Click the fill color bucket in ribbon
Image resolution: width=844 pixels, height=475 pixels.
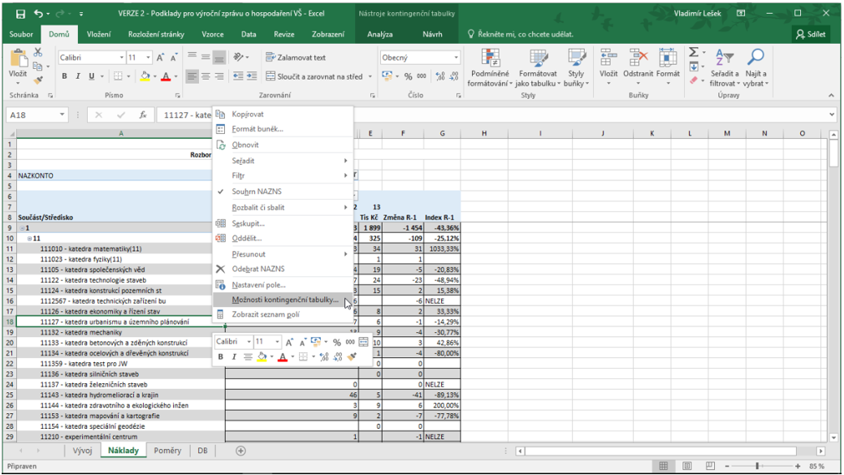coord(145,76)
